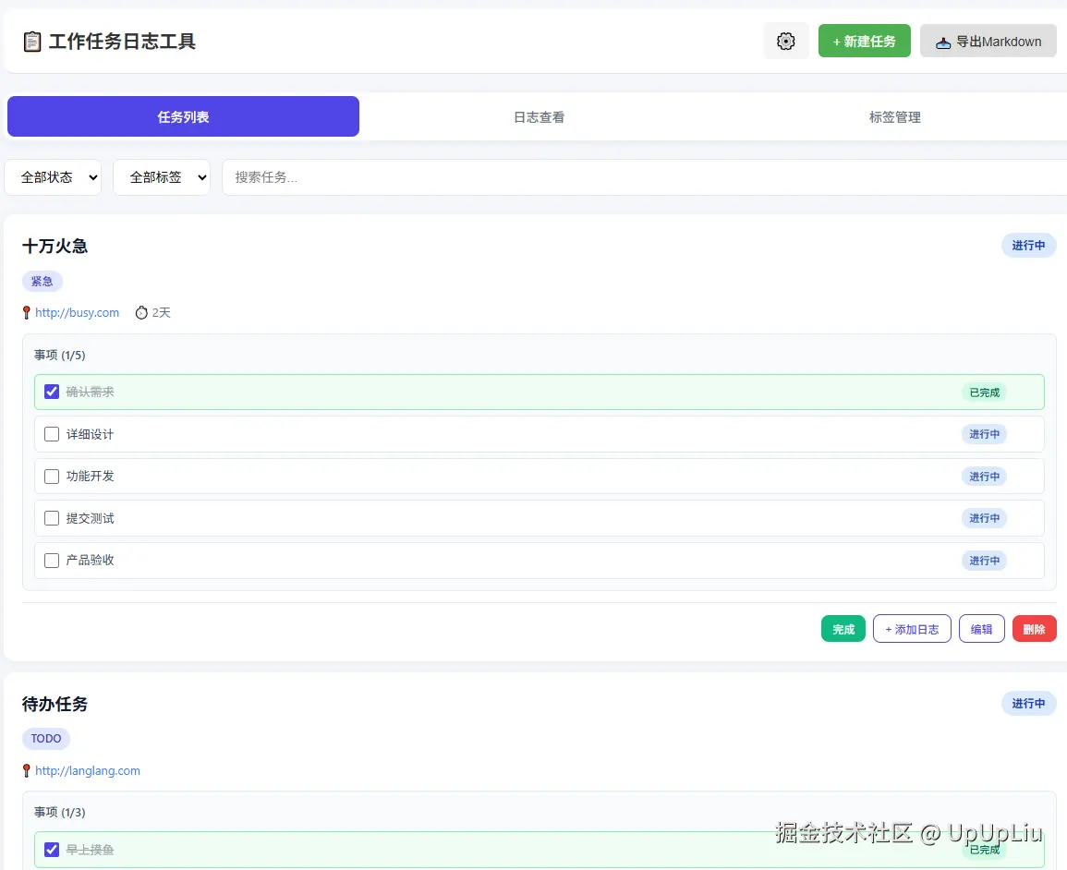Click the 详细设计 item label
This screenshot has height=870, width=1067.
[90, 434]
